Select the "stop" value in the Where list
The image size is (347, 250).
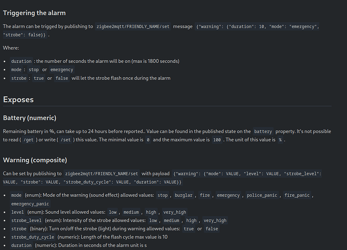point(34,70)
